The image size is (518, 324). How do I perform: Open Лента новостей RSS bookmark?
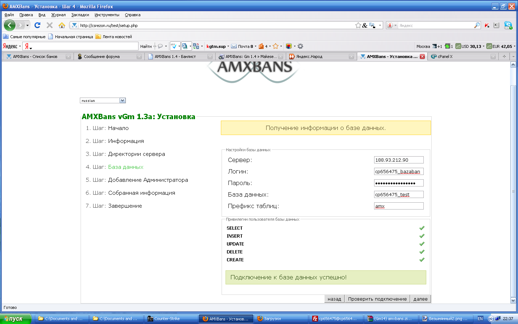point(114,36)
